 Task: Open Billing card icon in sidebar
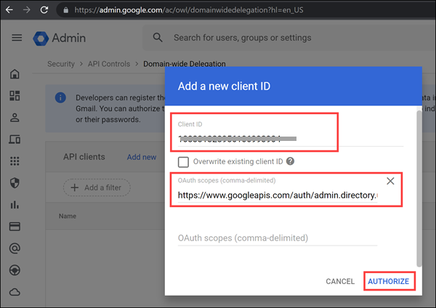[x=15, y=227]
